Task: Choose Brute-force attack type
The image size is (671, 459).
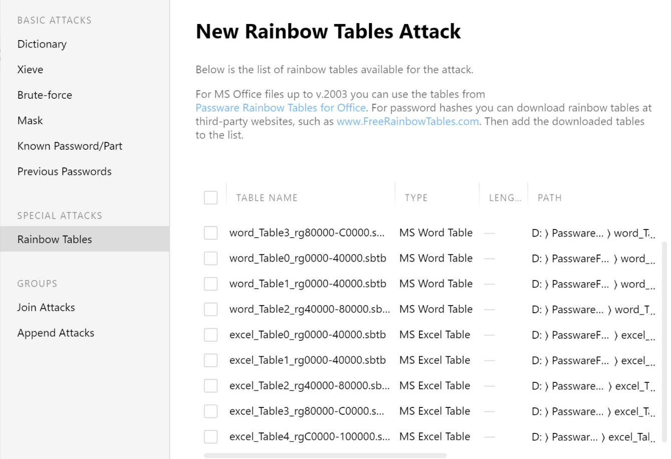Action: [x=45, y=95]
